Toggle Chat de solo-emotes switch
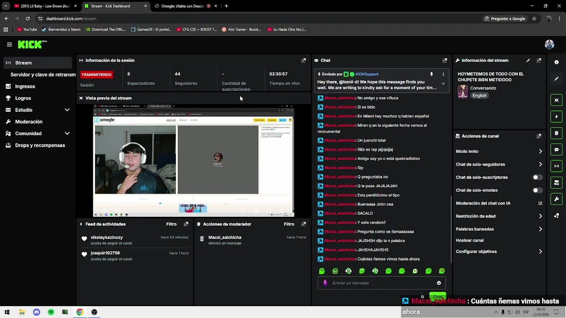This screenshot has width=566, height=318. 537,190
